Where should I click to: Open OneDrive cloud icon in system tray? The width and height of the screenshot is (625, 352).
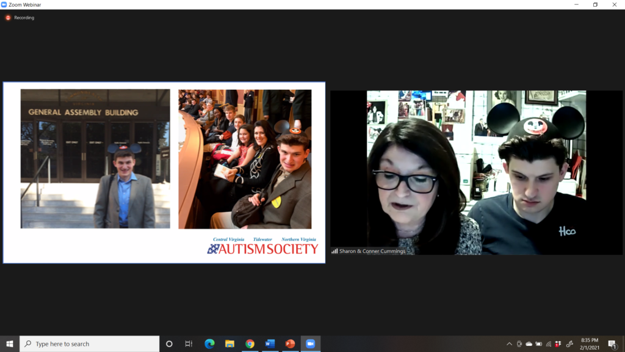click(x=529, y=343)
